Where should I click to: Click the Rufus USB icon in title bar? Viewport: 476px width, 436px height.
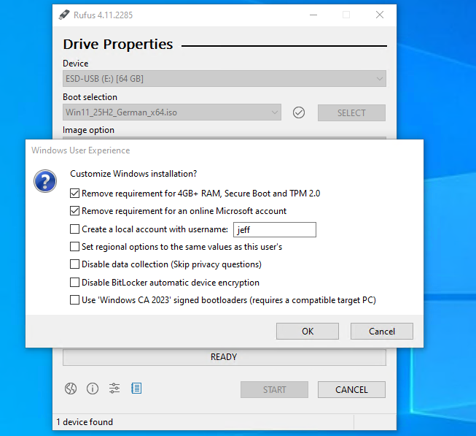pyautogui.click(x=64, y=15)
